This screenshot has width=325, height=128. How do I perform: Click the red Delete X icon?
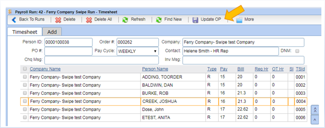(x=58, y=20)
